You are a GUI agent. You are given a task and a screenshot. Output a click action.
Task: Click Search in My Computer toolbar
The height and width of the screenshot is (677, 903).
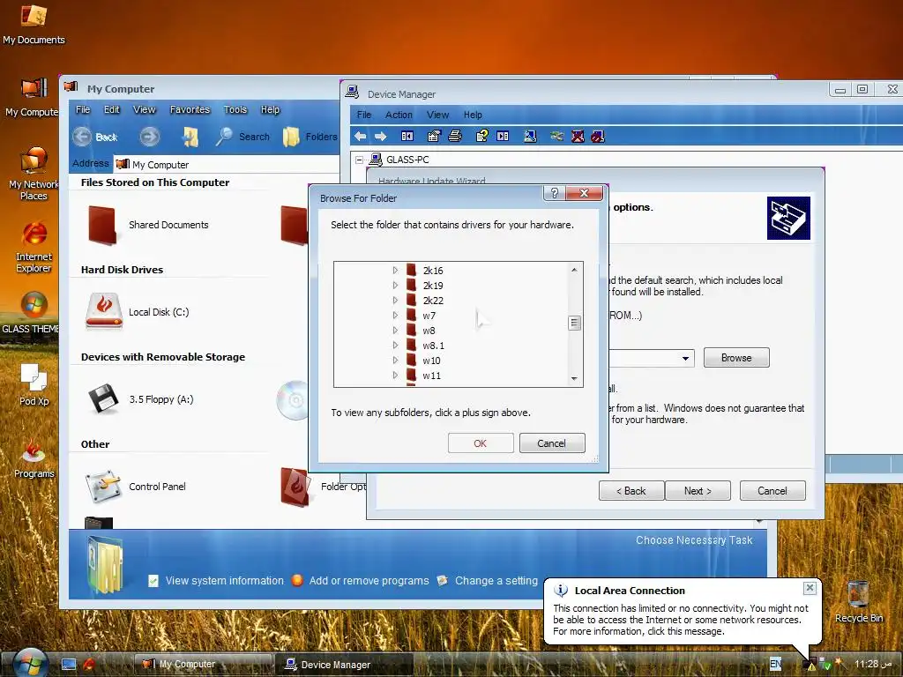point(243,137)
